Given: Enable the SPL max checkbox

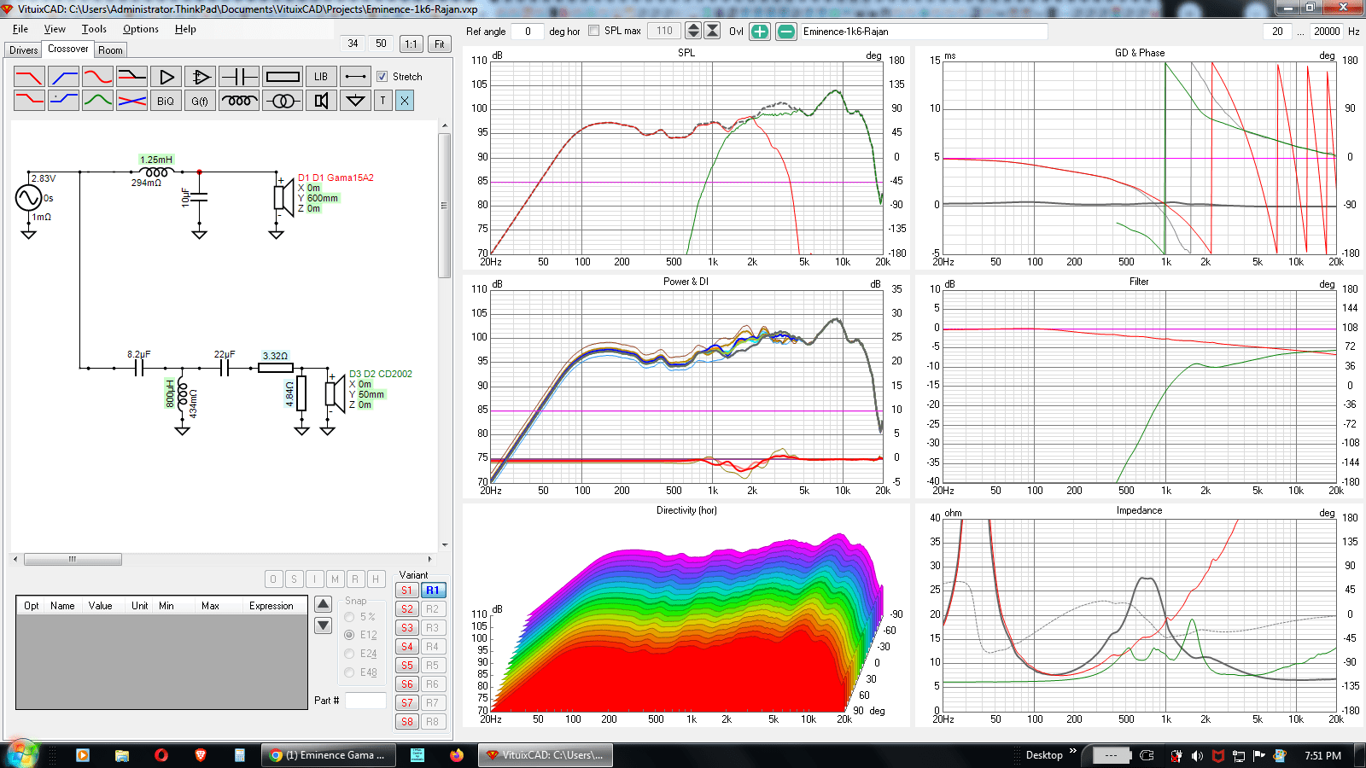Looking at the screenshot, I should pos(594,31).
